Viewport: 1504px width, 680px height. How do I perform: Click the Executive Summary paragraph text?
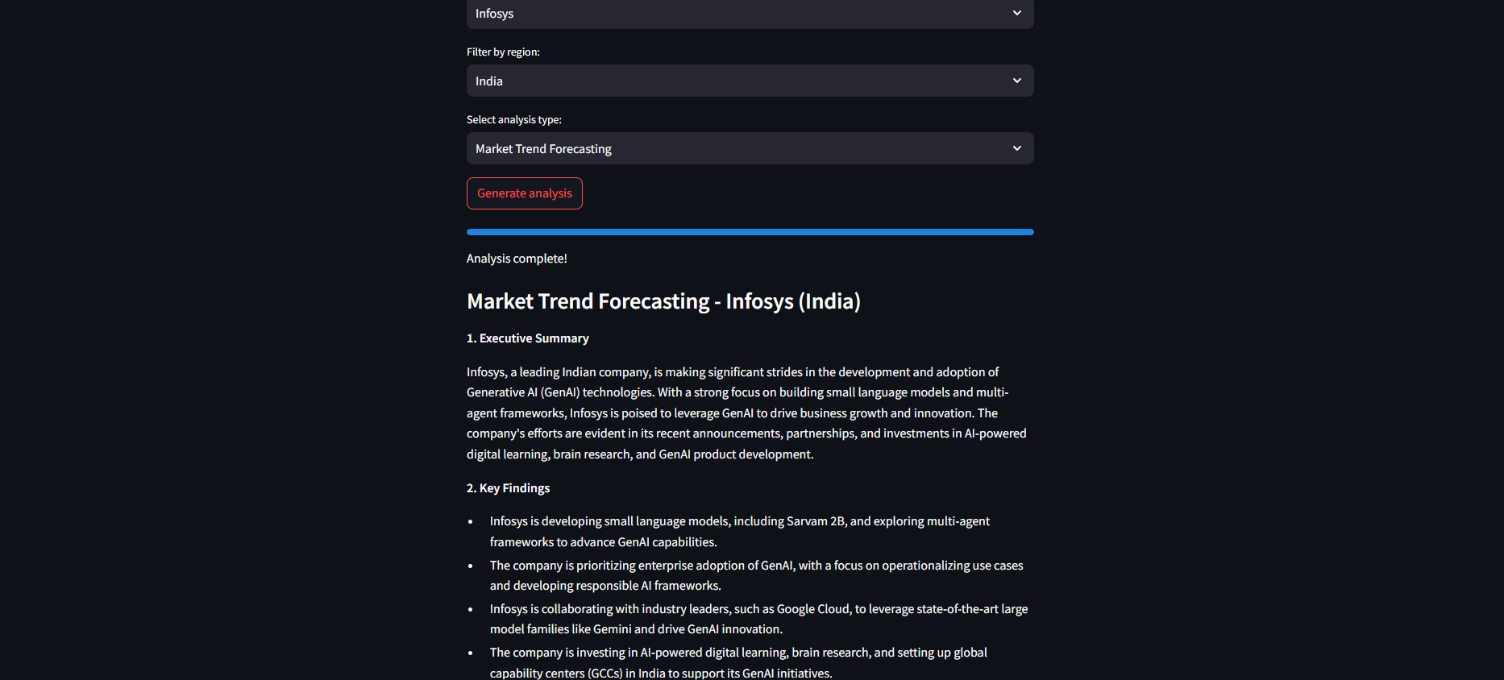click(x=747, y=413)
